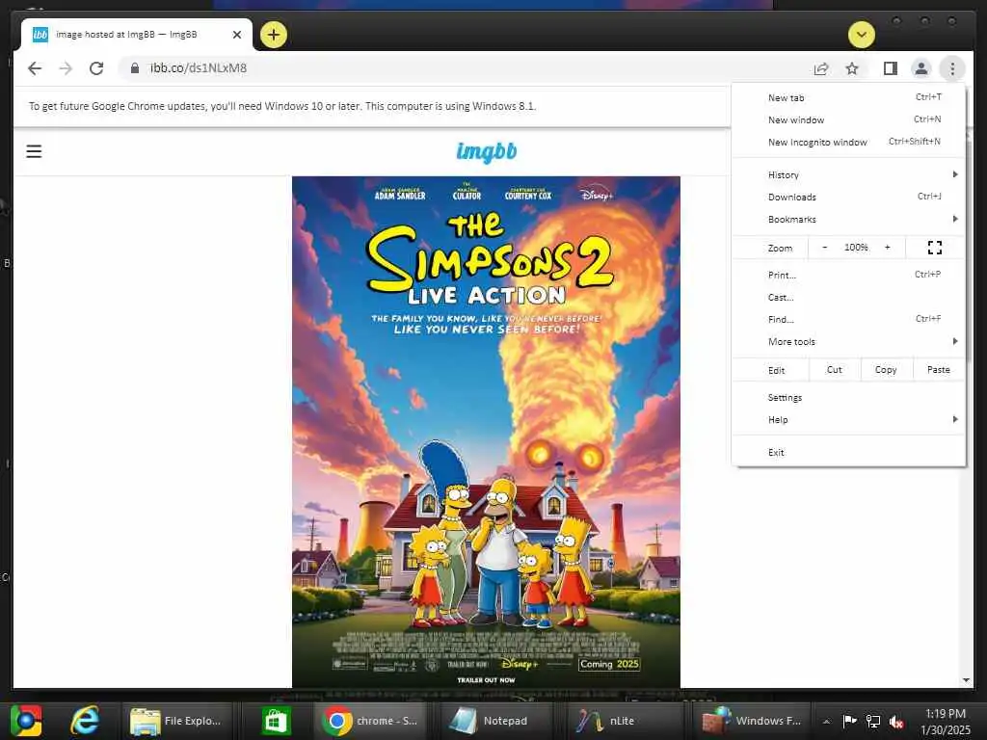This screenshot has width=987, height=740.
Task: Select Find... in the Chrome menu
Action: click(x=848, y=319)
